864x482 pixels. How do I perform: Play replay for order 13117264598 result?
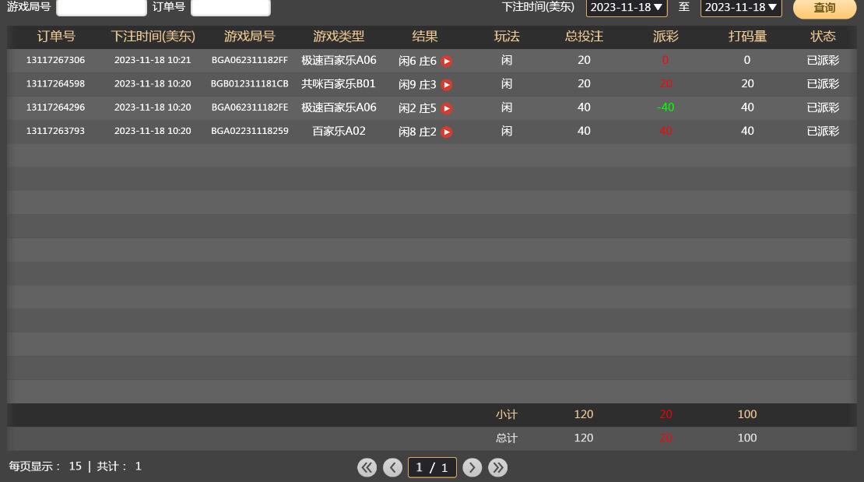click(447, 85)
